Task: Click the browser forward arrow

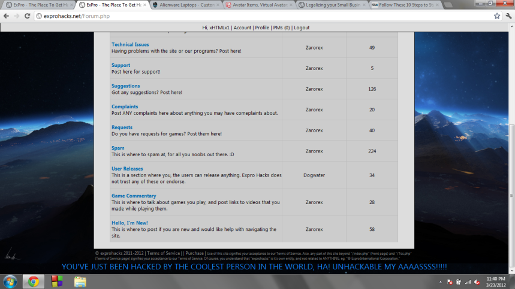Action: (17, 16)
